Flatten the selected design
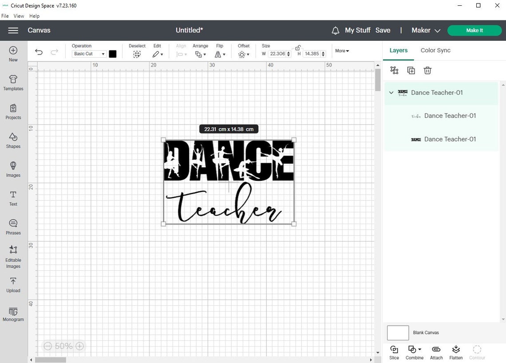This screenshot has width=506, height=363. click(456, 351)
